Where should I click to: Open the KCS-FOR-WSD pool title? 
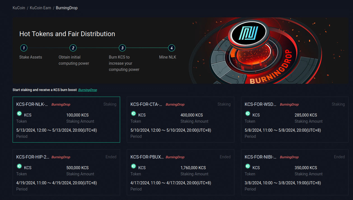[x=261, y=104]
